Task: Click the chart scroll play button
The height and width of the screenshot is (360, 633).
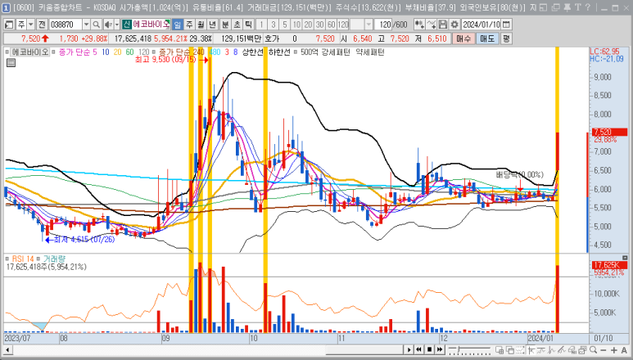Action: click(409, 349)
